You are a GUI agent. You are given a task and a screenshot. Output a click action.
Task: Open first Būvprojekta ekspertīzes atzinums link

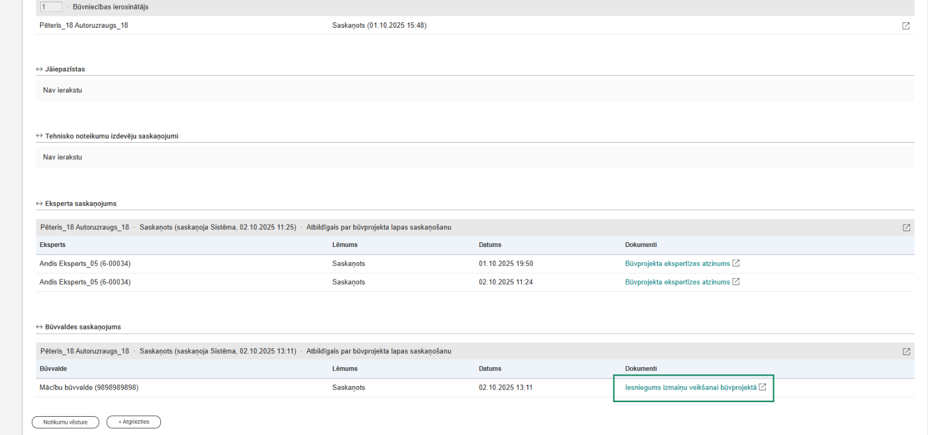pyautogui.click(x=677, y=264)
